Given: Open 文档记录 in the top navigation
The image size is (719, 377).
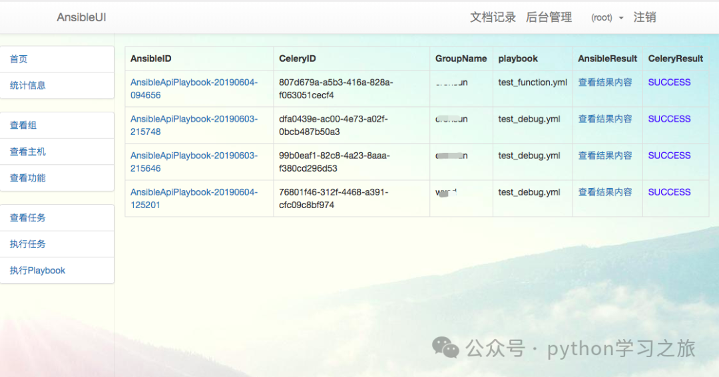Looking at the screenshot, I should (x=493, y=17).
